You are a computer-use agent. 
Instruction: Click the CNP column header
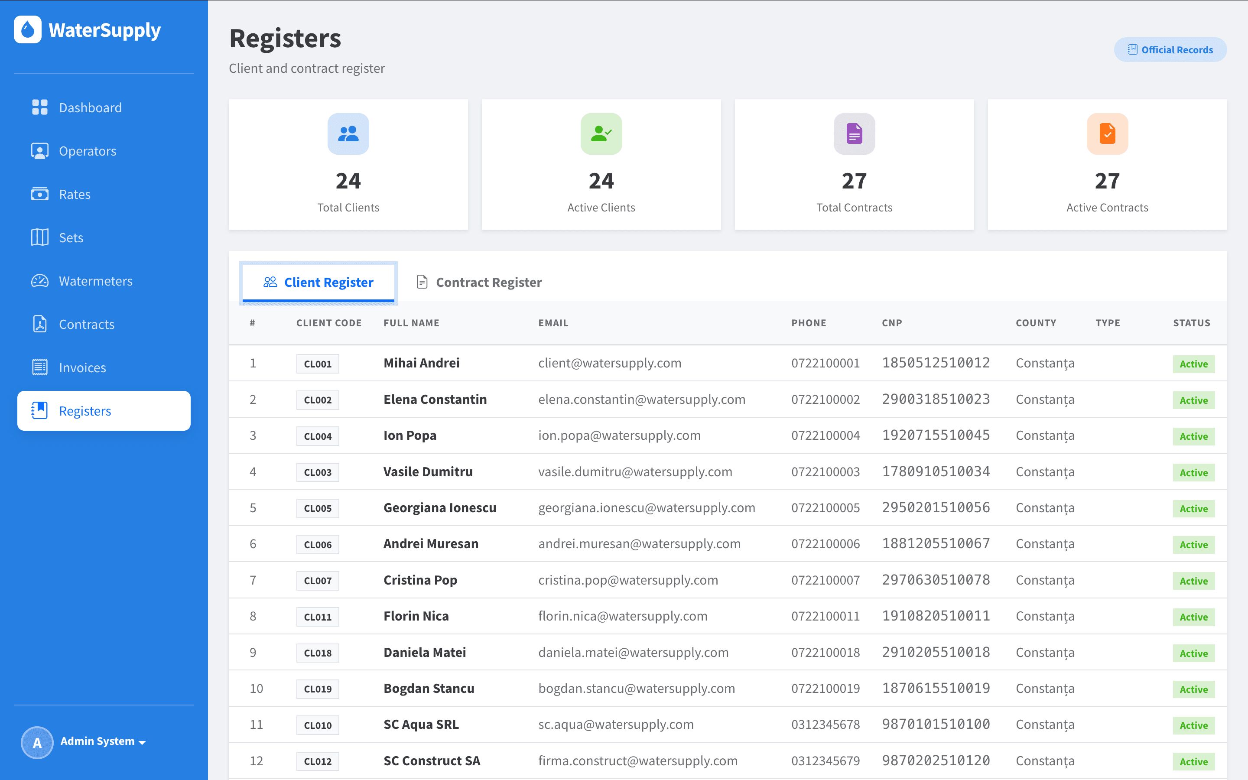(x=892, y=323)
